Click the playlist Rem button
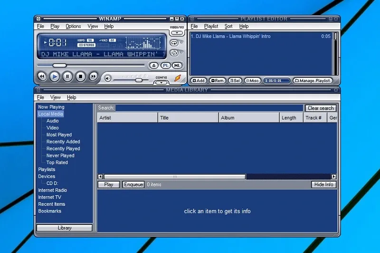This screenshot has width=380, height=253. click(x=217, y=81)
